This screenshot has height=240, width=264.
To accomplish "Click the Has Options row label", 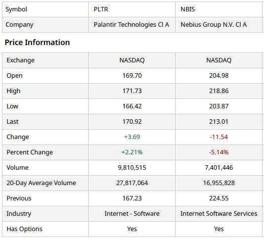I will tap(24, 229).
